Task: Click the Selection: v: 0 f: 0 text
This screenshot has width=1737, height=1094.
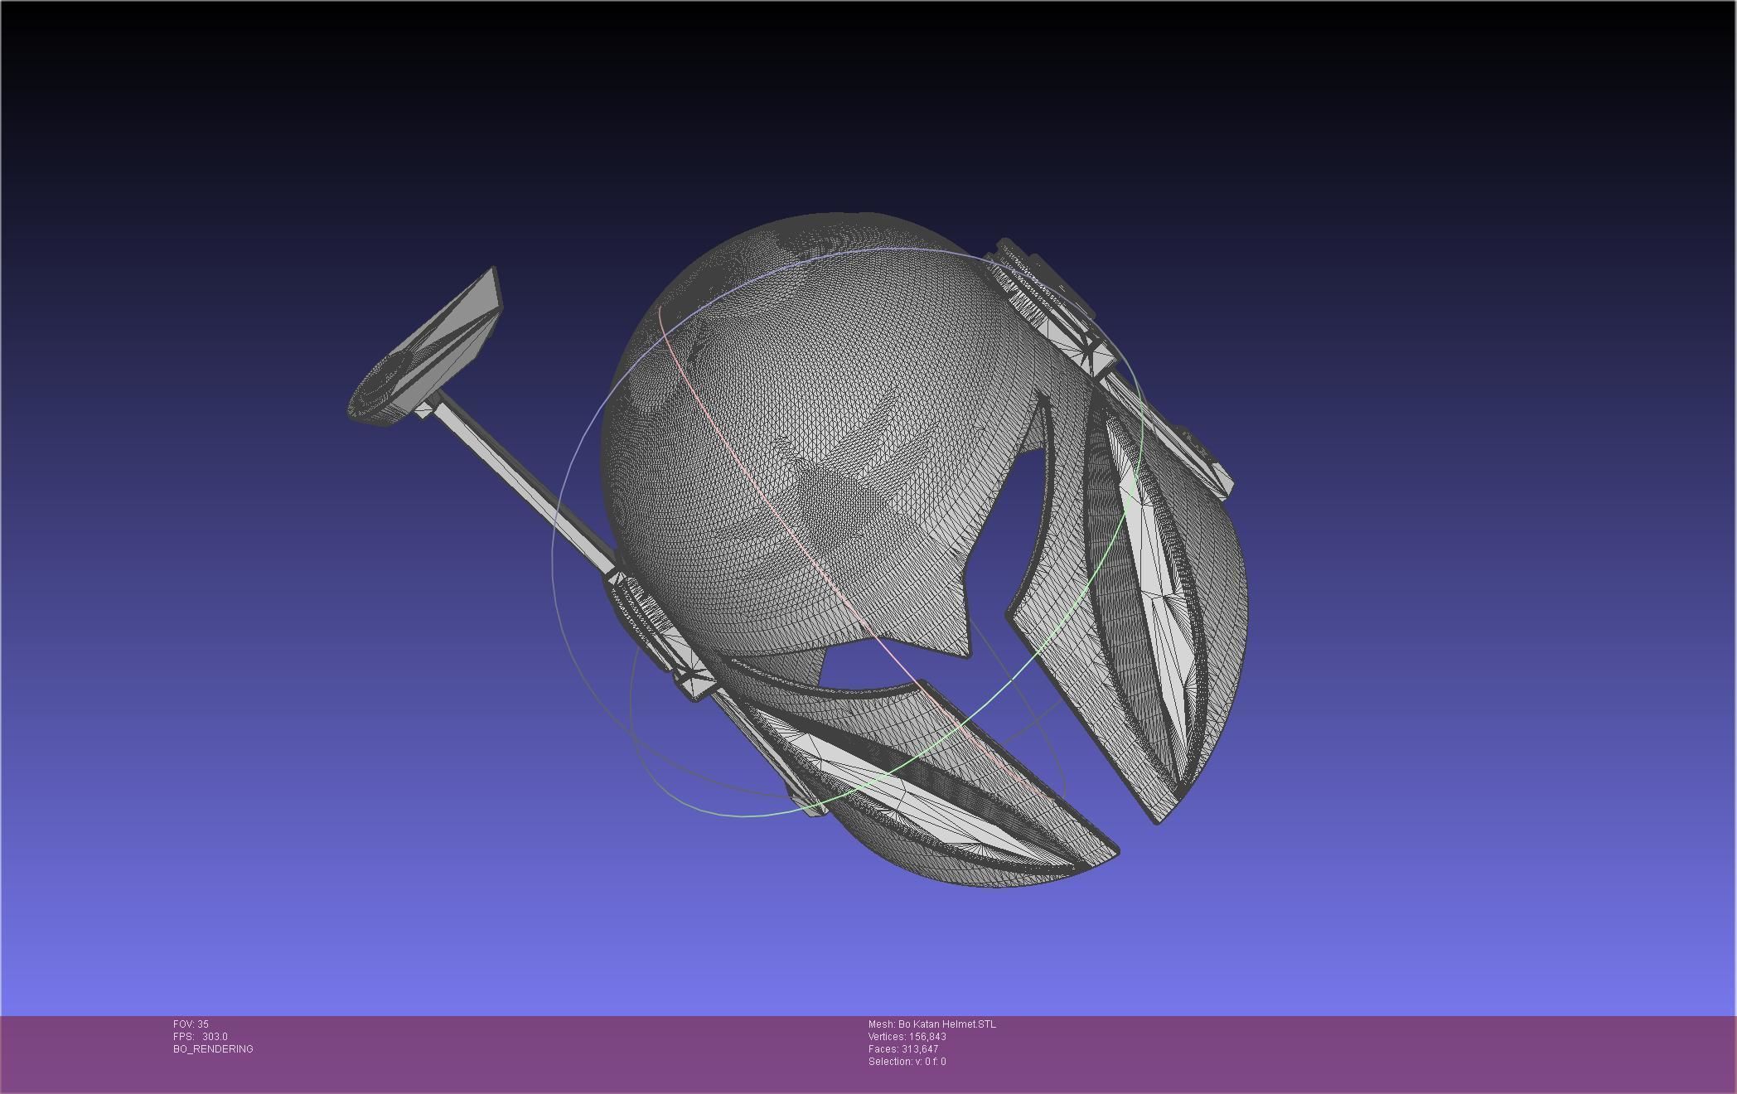Action: click(x=907, y=1062)
